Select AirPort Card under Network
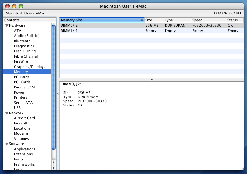Viewport: 247px width, 174px height. coord(24,118)
